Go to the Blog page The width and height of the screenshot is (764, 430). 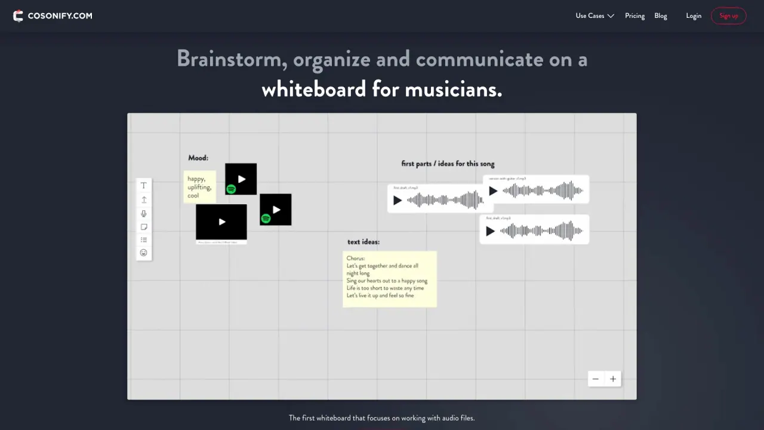(x=661, y=16)
